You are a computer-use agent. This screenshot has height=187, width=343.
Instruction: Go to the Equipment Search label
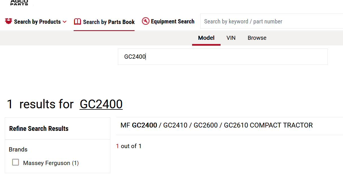(172, 21)
